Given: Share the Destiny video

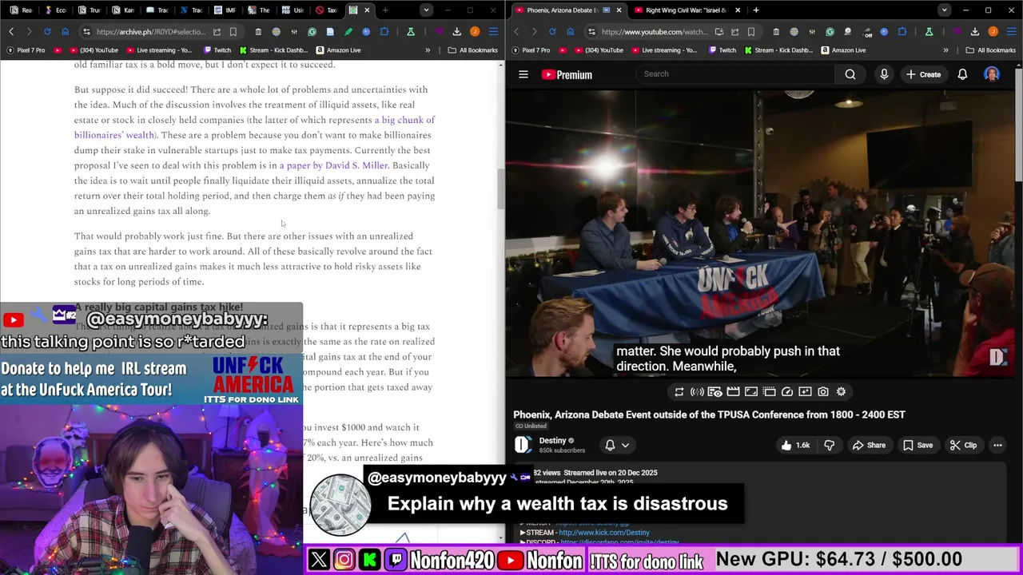Looking at the screenshot, I should (869, 445).
